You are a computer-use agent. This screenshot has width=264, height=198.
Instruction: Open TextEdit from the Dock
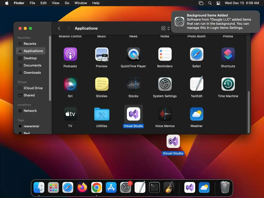tap(140, 187)
